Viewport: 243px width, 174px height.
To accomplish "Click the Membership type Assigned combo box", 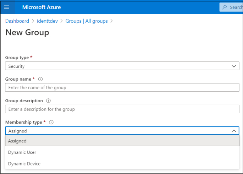I will tap(122, 131).
